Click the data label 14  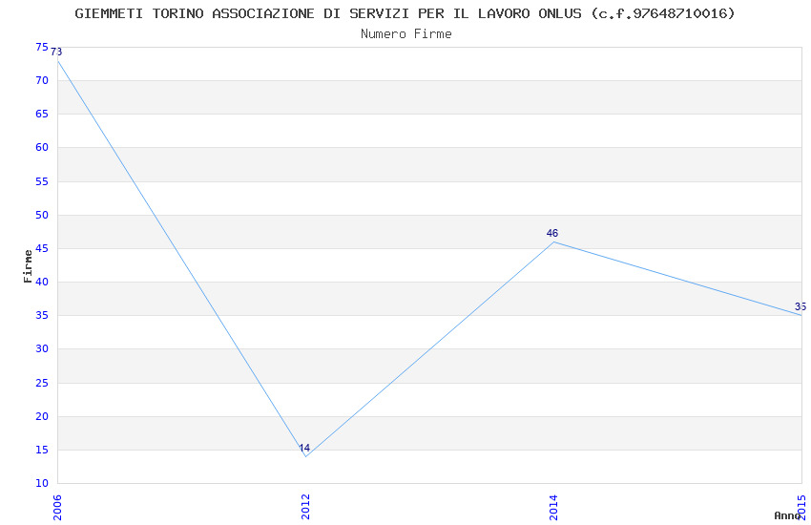click(304, 448)
